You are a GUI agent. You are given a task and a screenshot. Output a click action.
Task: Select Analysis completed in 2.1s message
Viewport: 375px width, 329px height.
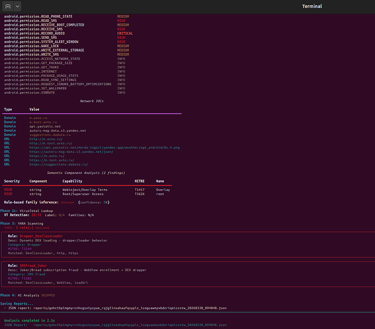click(30, 321)
